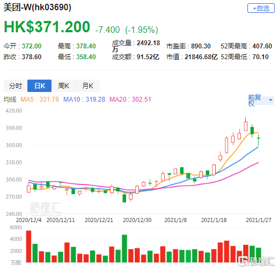
Task: Select the 日K daily candlestick tab
Action: pos(40,86)
